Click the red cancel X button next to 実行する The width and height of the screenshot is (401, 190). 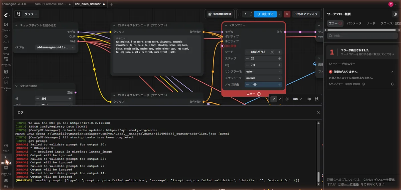pyautogui.click(x=287, y=14)
